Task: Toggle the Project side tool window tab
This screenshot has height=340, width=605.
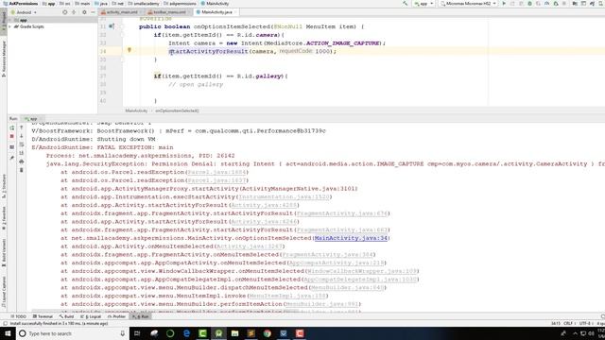Action: pos(4,21)
